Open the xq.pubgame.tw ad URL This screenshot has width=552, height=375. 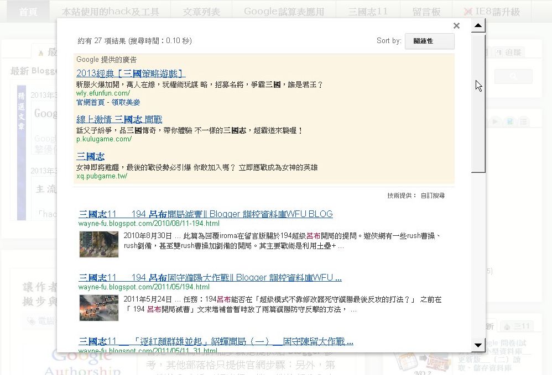tap(101, 176)
